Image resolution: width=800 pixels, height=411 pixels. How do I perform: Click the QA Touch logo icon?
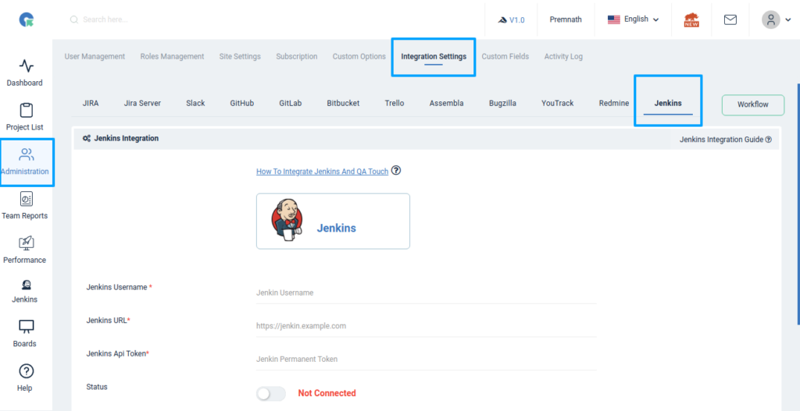tap(26, 19)
